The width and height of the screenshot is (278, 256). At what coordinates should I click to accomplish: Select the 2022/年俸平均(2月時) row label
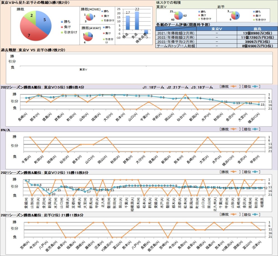[x=176, y=41]
